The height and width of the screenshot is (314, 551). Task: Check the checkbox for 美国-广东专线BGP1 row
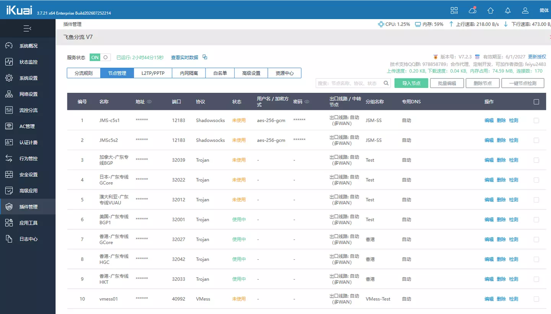click(536, 220)
